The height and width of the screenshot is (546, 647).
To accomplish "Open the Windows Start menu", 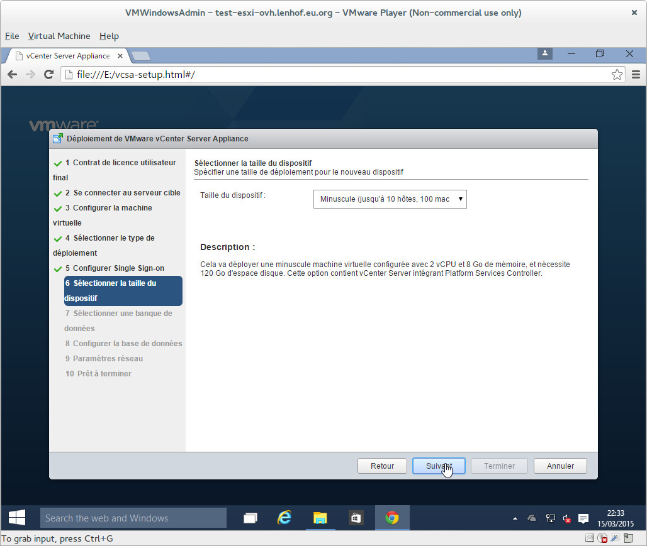I will tap(17, 518).
